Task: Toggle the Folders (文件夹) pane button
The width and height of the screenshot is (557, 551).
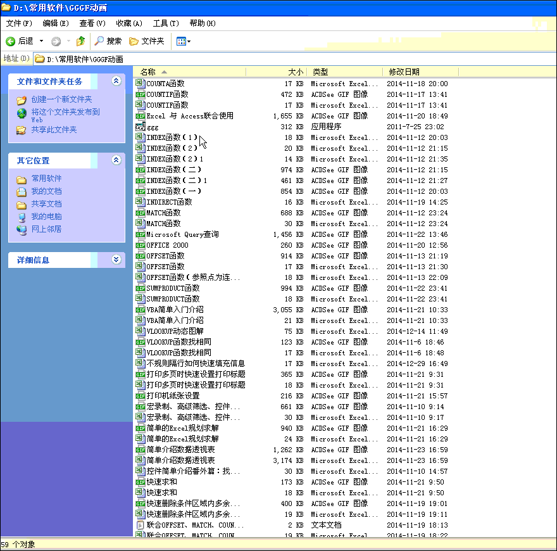Action: click(147, 41)
